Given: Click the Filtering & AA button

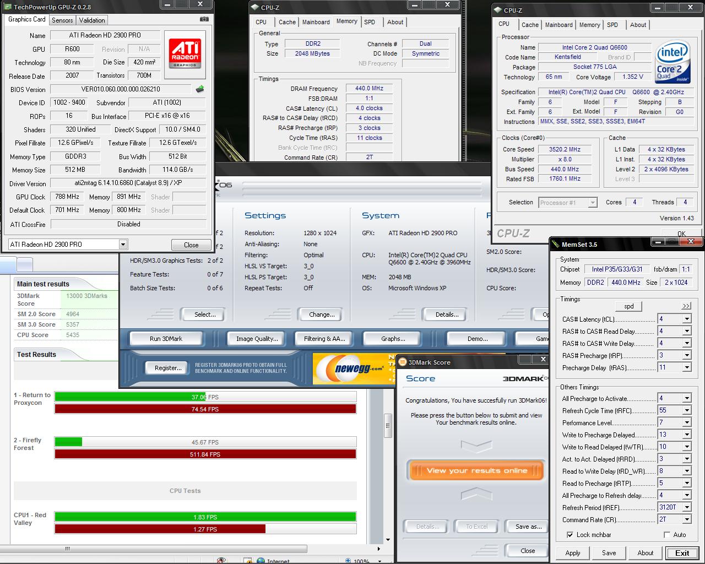Looking at the screenshot, I should pos(324,339).
